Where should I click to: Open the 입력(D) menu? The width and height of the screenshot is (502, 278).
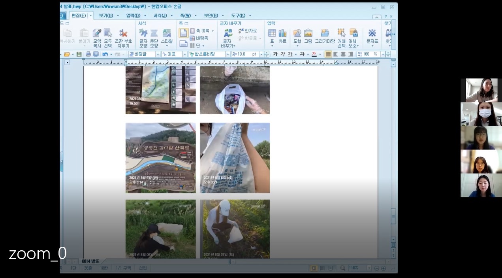coord(133,15)
